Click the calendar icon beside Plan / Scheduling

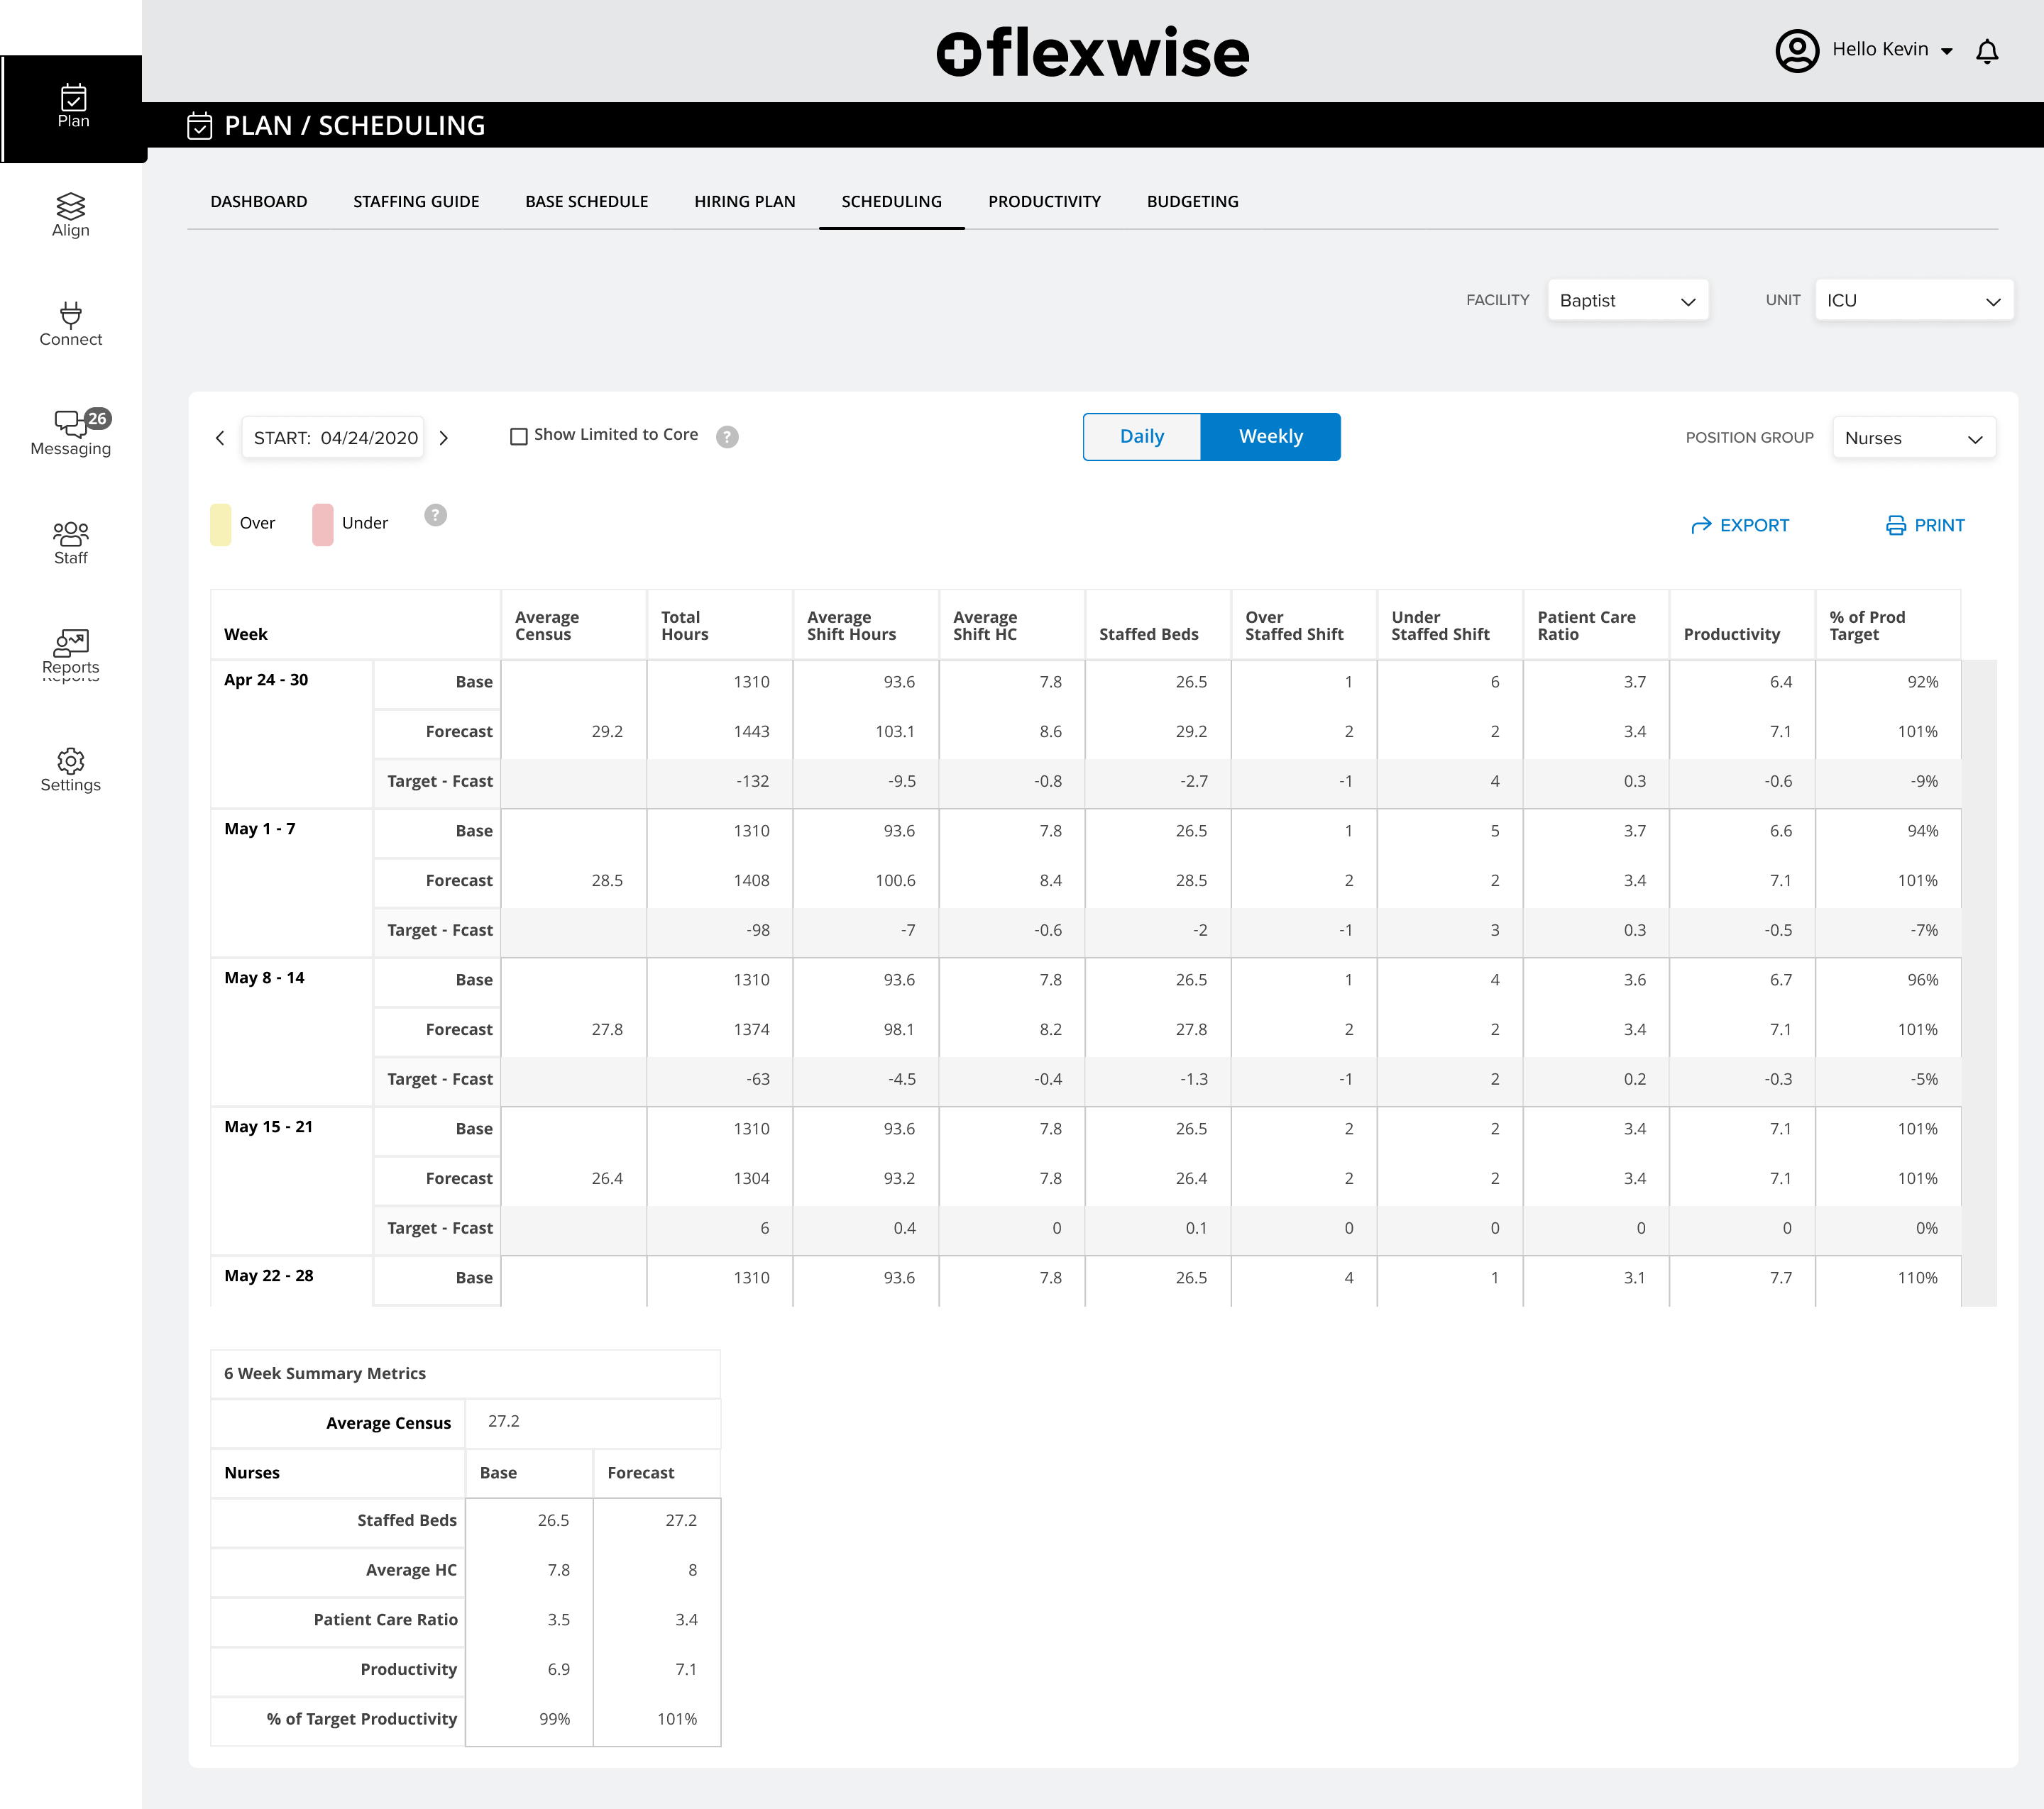pyautogui.click(x=200, y=126)
